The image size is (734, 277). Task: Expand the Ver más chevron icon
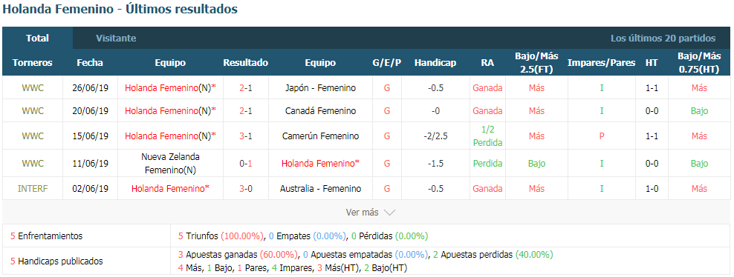point(389,213)
